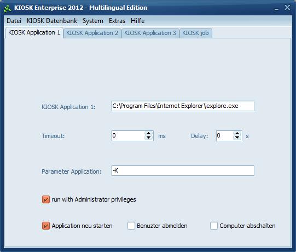Image resolution: width=296 pixels, height=252 pixels.
Task: Click the KIOSK app icon in title bar
Action: 7,8
